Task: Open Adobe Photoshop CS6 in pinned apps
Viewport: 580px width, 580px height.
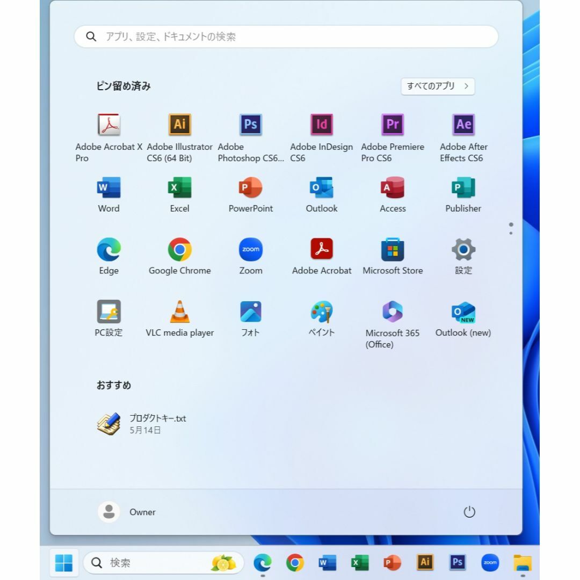Action: click(251, 137)
